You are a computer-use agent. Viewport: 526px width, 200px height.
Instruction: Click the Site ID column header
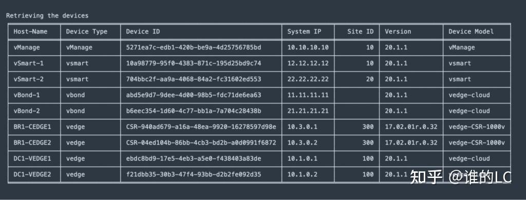[360, 32]
